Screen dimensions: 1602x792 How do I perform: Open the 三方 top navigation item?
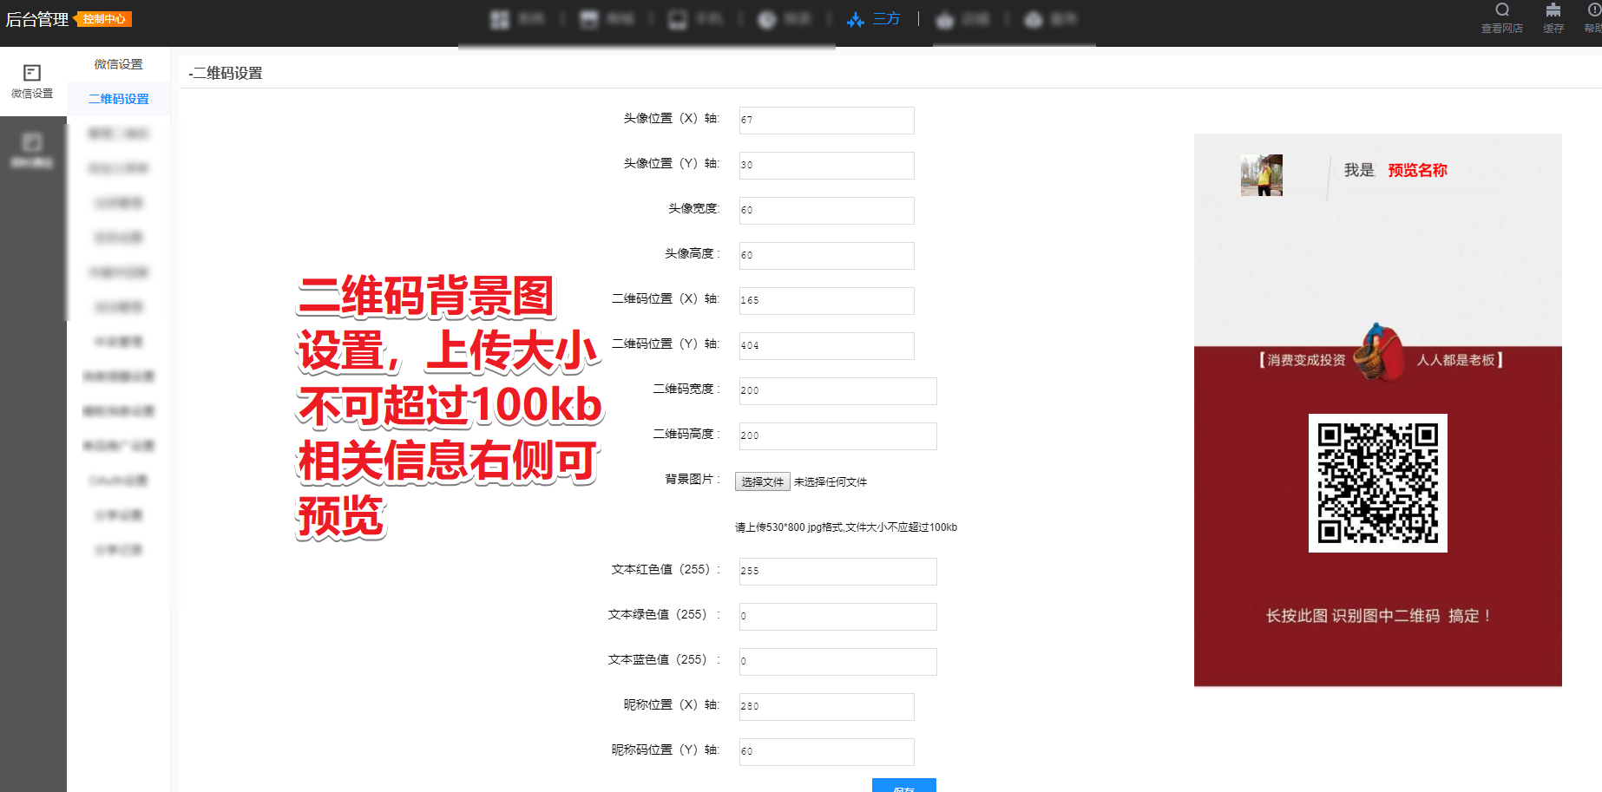(x=874, y=19)
